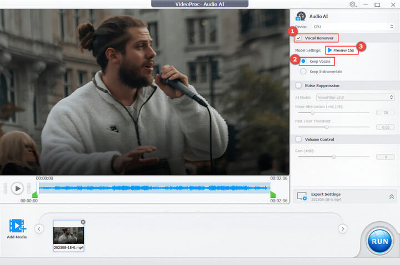Maximize the VideoProc window
Viewport: 400px width, 265px height.
377,4
